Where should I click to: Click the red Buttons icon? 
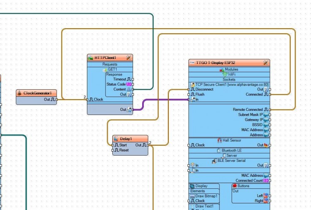tap(234, 186)
